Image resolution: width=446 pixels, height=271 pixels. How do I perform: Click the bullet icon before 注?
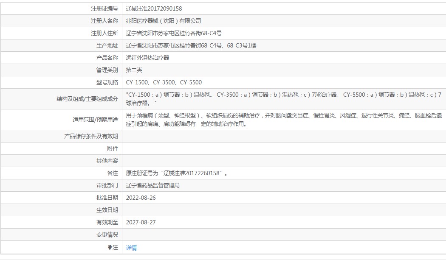110,247
